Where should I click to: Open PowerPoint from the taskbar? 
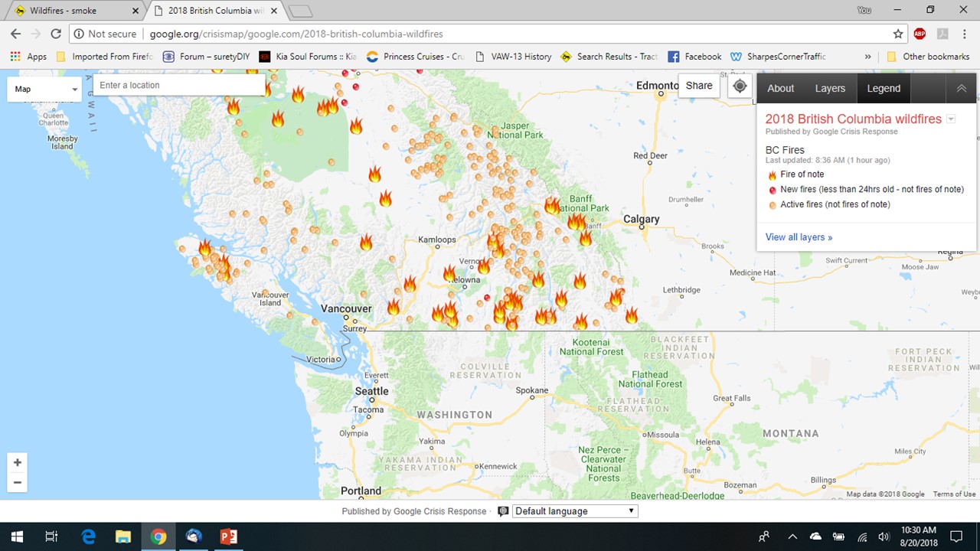click(x=229, y=536)
